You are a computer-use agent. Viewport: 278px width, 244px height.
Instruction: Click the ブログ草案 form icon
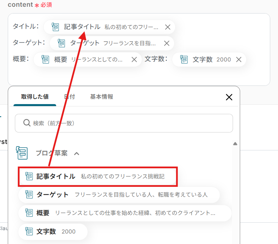pos(22,153)
